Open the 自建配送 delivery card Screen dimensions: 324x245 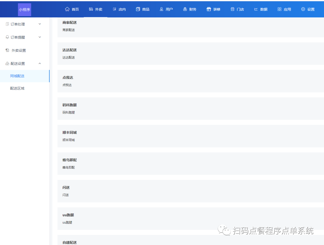coord(191,240)
